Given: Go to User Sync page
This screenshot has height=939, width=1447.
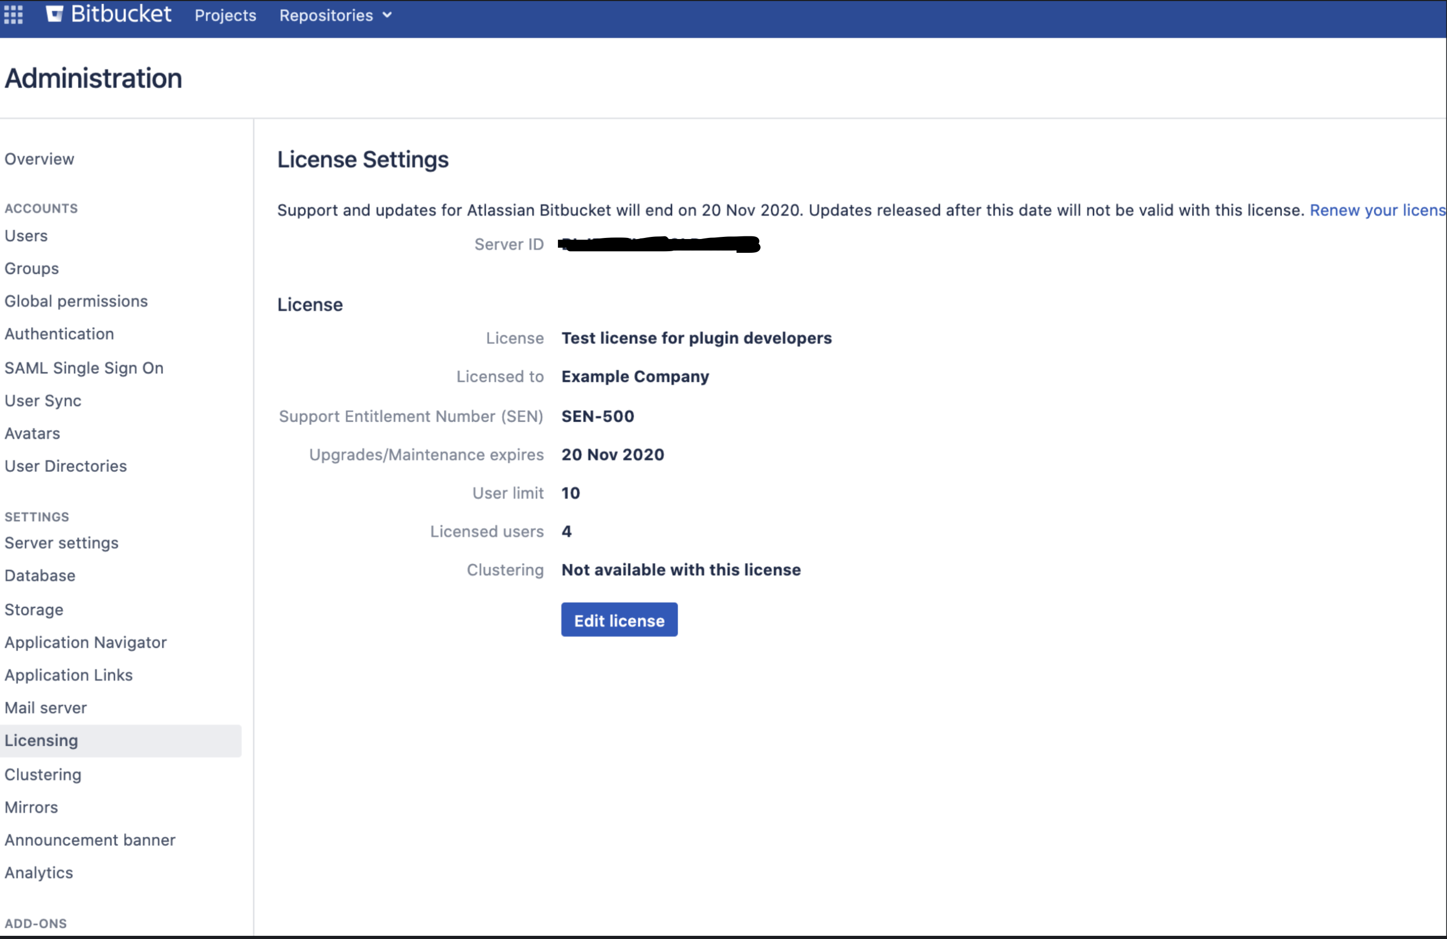Looking at the screenshot, I should pyautogui.click(x=43, y=401).
